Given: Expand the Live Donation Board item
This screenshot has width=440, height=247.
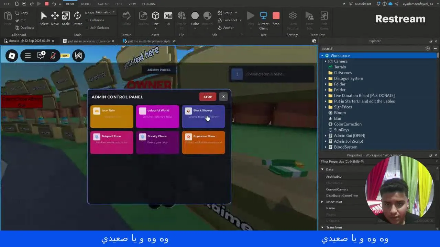Looking at the screenshot, I should pos(326,96).
